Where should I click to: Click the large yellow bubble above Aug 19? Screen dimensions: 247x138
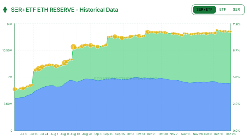tap(73, 47)
